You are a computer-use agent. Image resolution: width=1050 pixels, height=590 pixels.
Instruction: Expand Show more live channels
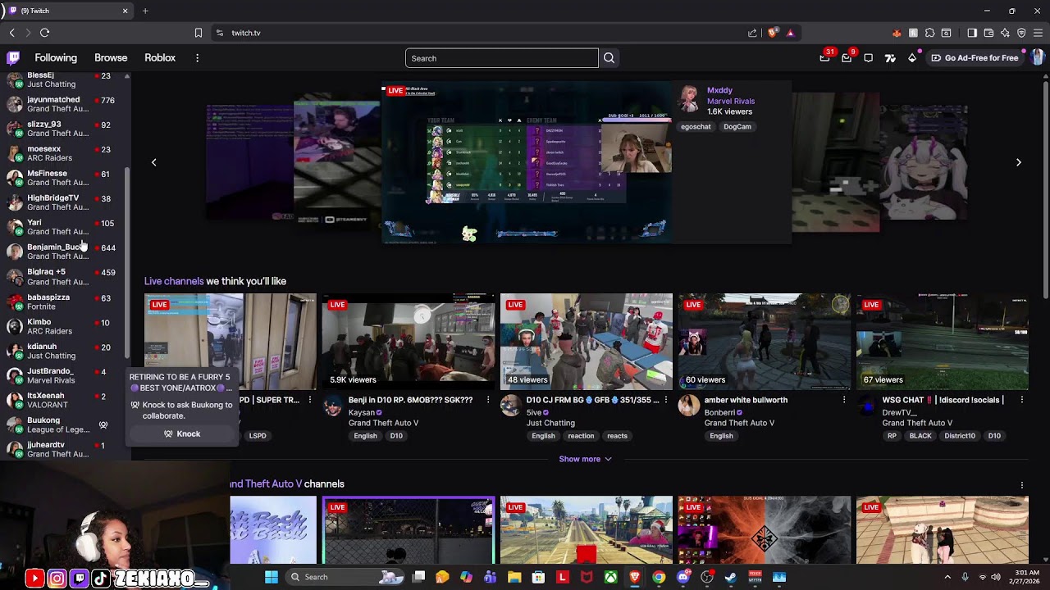click(585, 459)
